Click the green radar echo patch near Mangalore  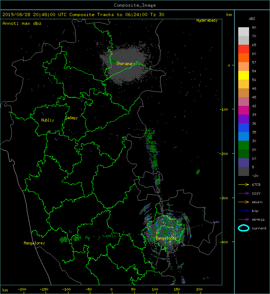63,240
